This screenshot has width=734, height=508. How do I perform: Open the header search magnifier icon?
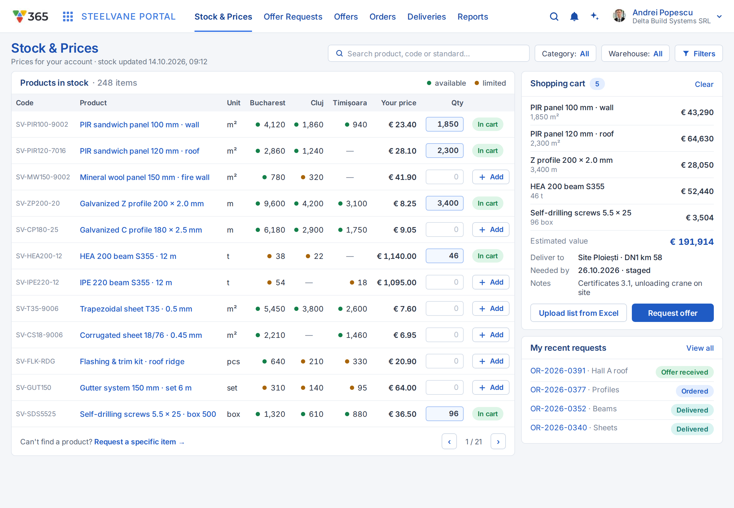coord(554,17)
